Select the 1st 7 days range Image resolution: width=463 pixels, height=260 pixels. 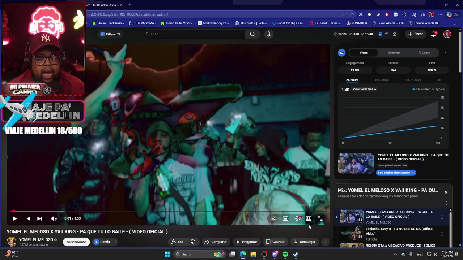tap(382, 80)
